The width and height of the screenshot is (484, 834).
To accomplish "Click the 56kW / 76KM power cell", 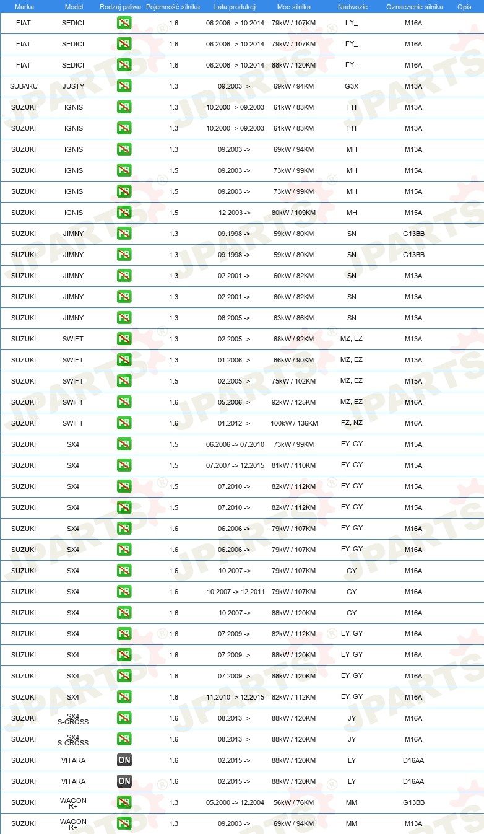I will 294,802.
